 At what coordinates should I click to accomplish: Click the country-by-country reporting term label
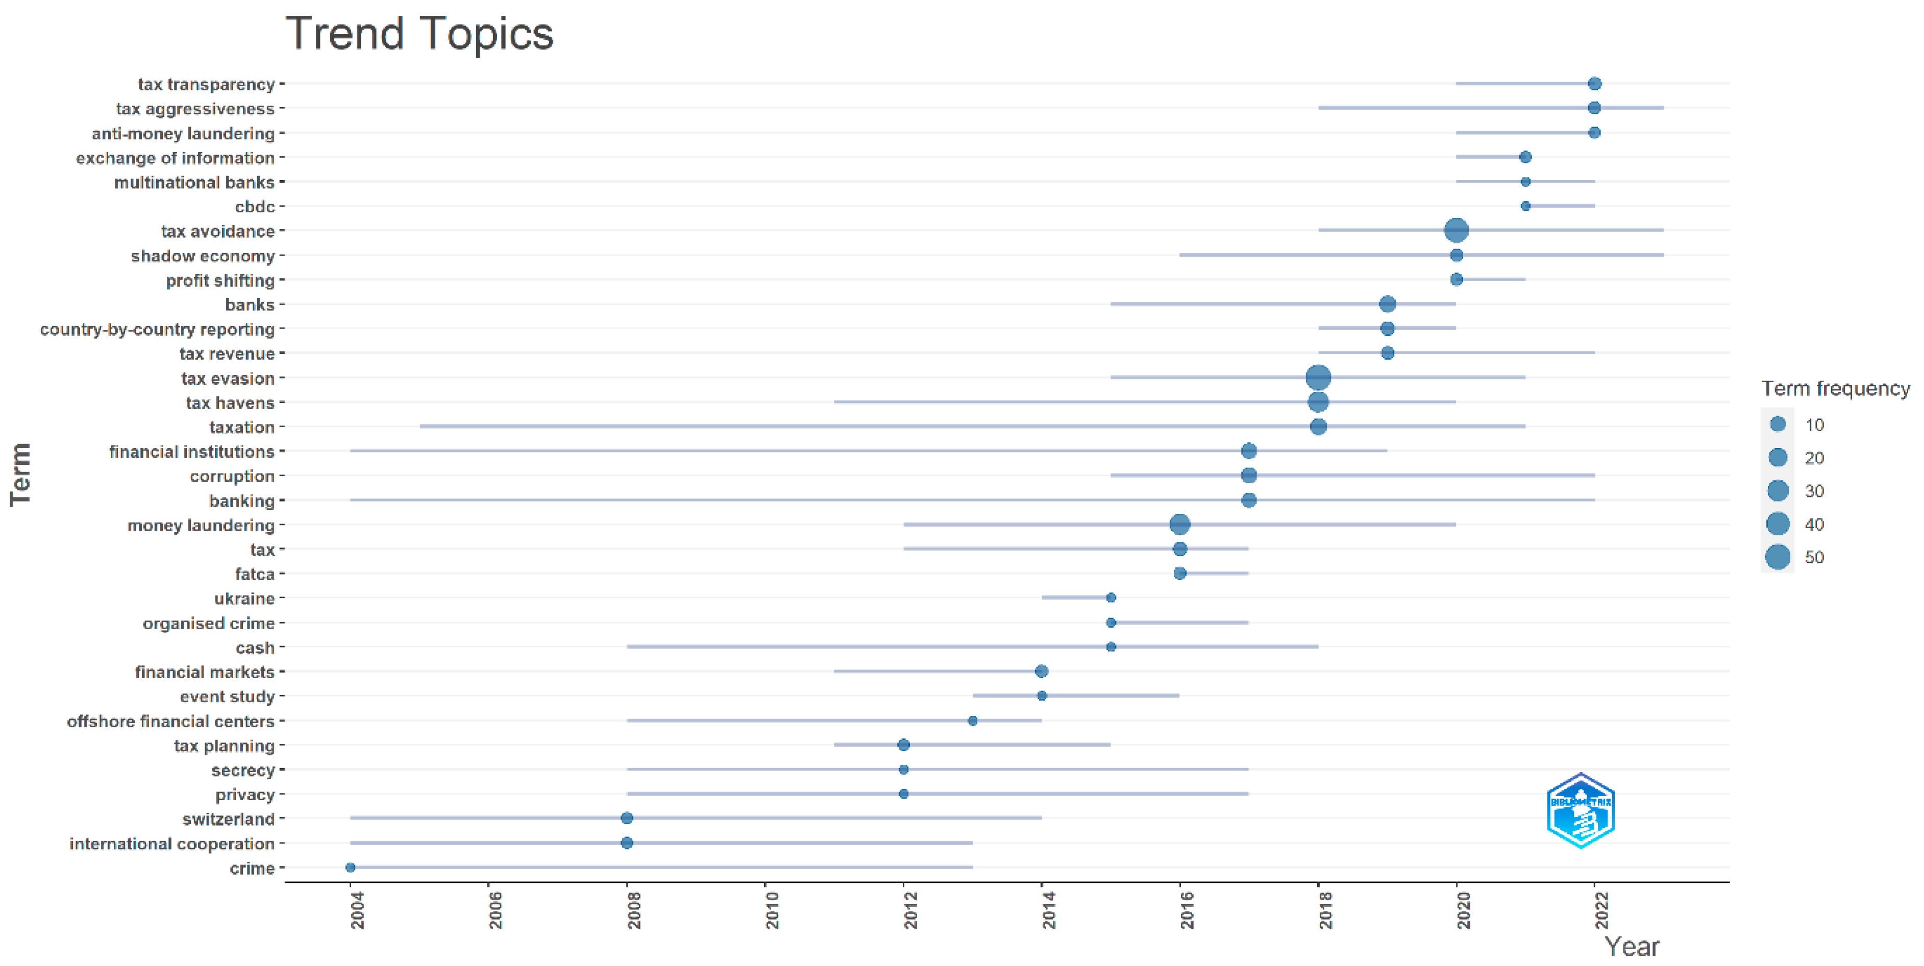(157, 330)
